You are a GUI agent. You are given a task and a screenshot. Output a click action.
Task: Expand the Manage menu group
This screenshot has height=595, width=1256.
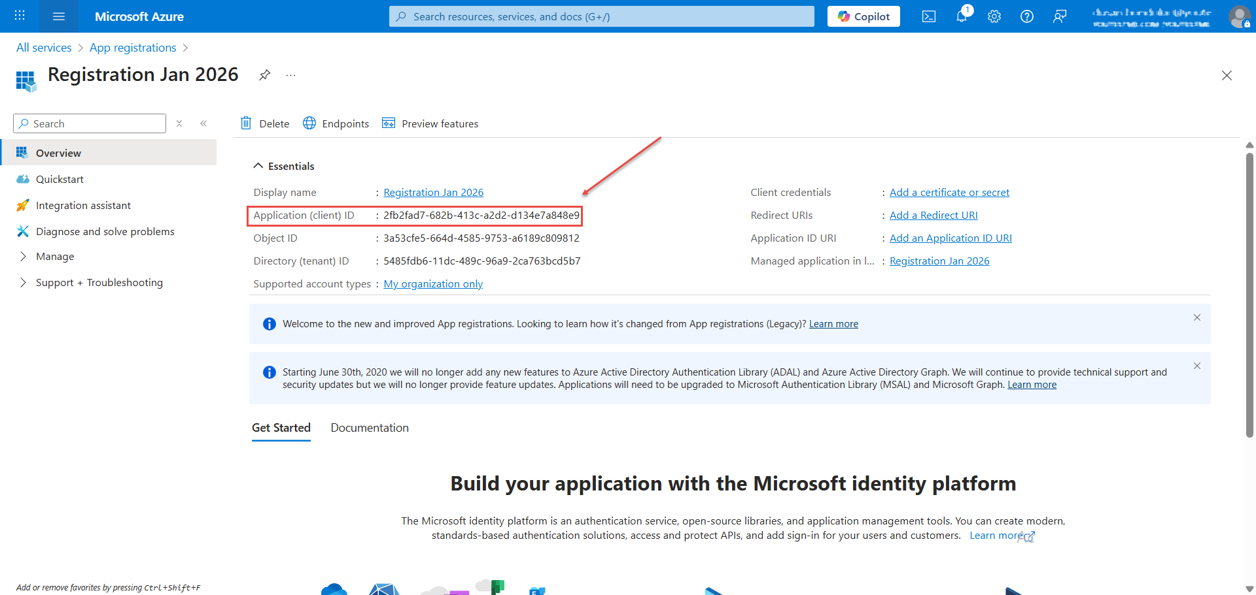(x=24, y=257)
